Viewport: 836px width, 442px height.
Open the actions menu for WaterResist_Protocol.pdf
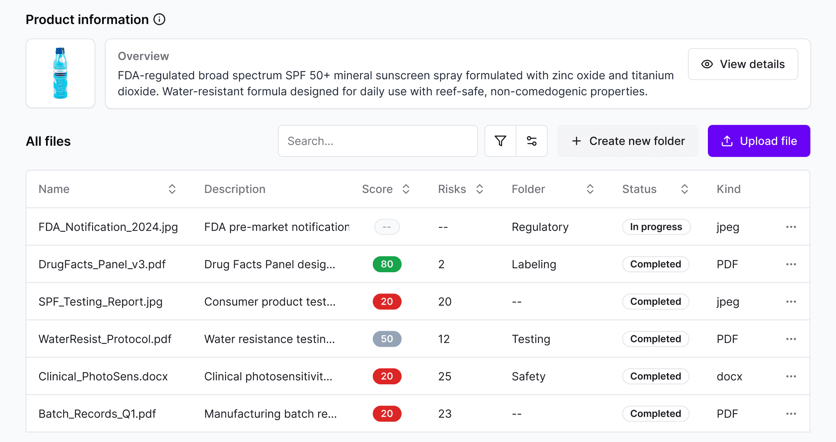tap(791, 339)
